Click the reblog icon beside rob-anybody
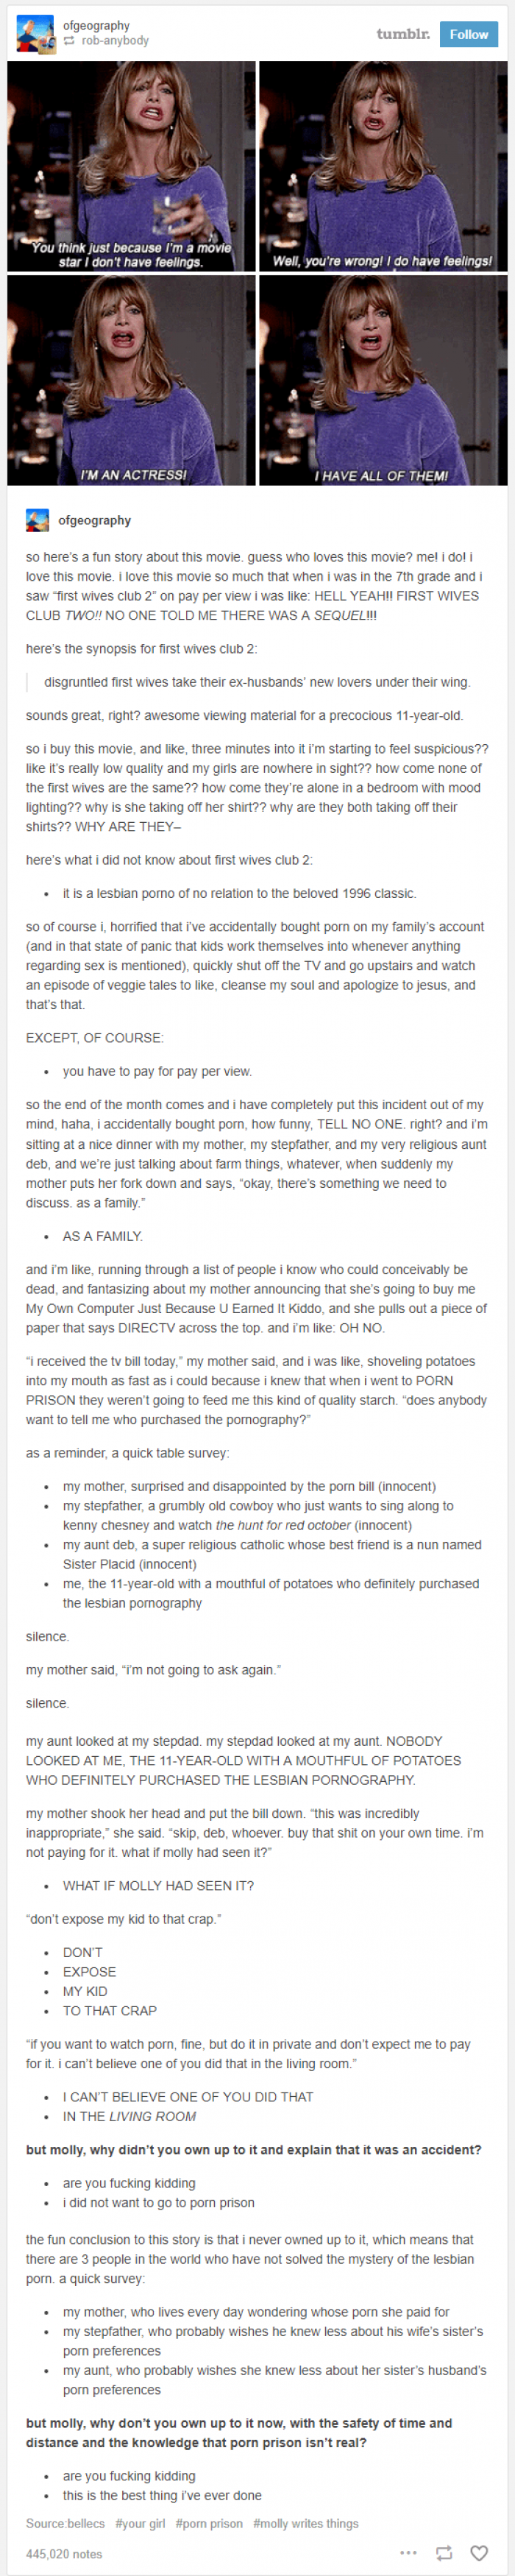 pos(69,41)
